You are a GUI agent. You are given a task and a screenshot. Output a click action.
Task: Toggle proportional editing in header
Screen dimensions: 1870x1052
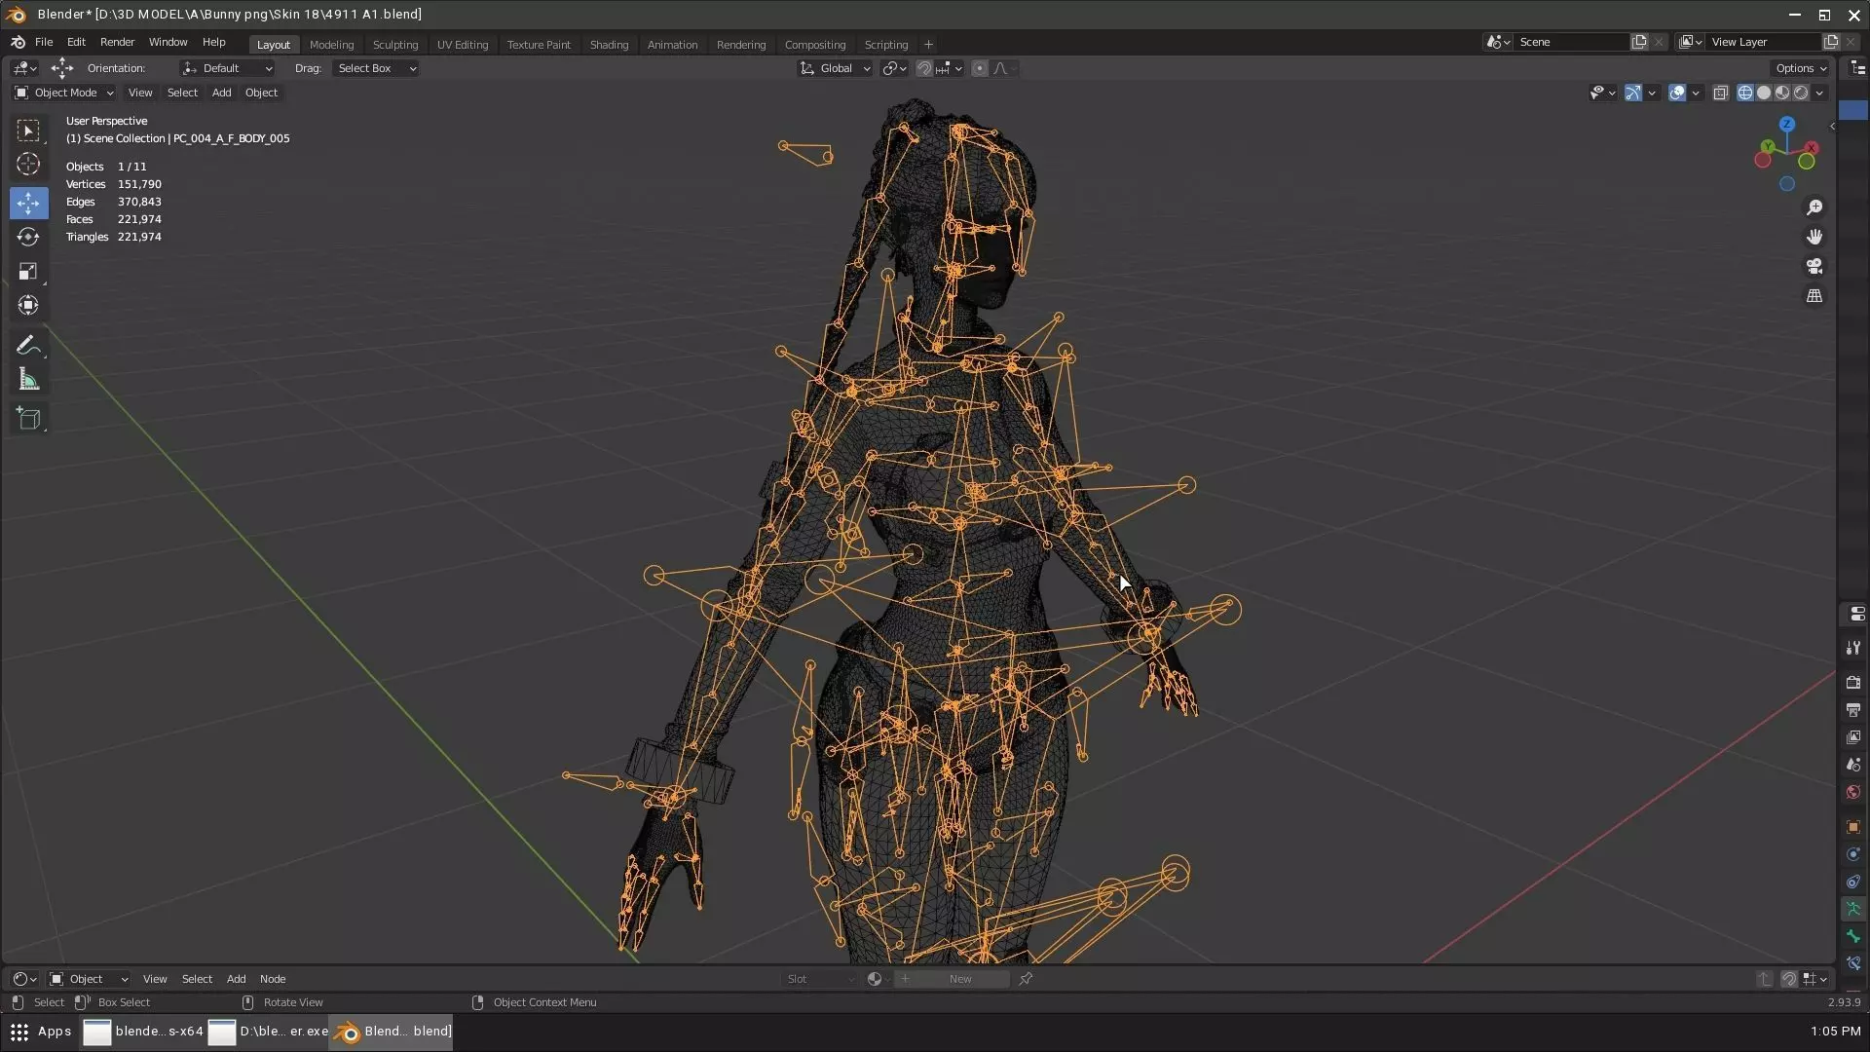click(980, 68)
